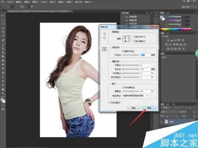
Task: Select the Crop tool
Action: [x=3, y=32]
